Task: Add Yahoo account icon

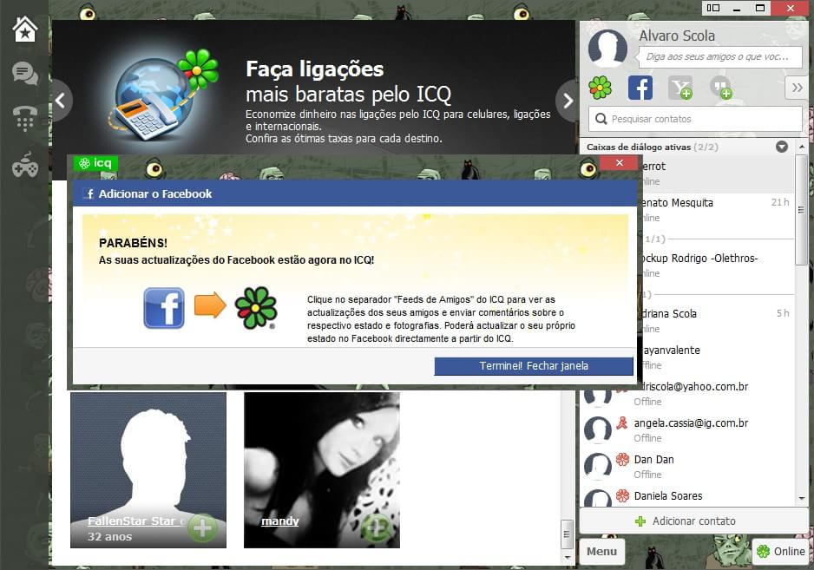Action: (x=680, y=88)
